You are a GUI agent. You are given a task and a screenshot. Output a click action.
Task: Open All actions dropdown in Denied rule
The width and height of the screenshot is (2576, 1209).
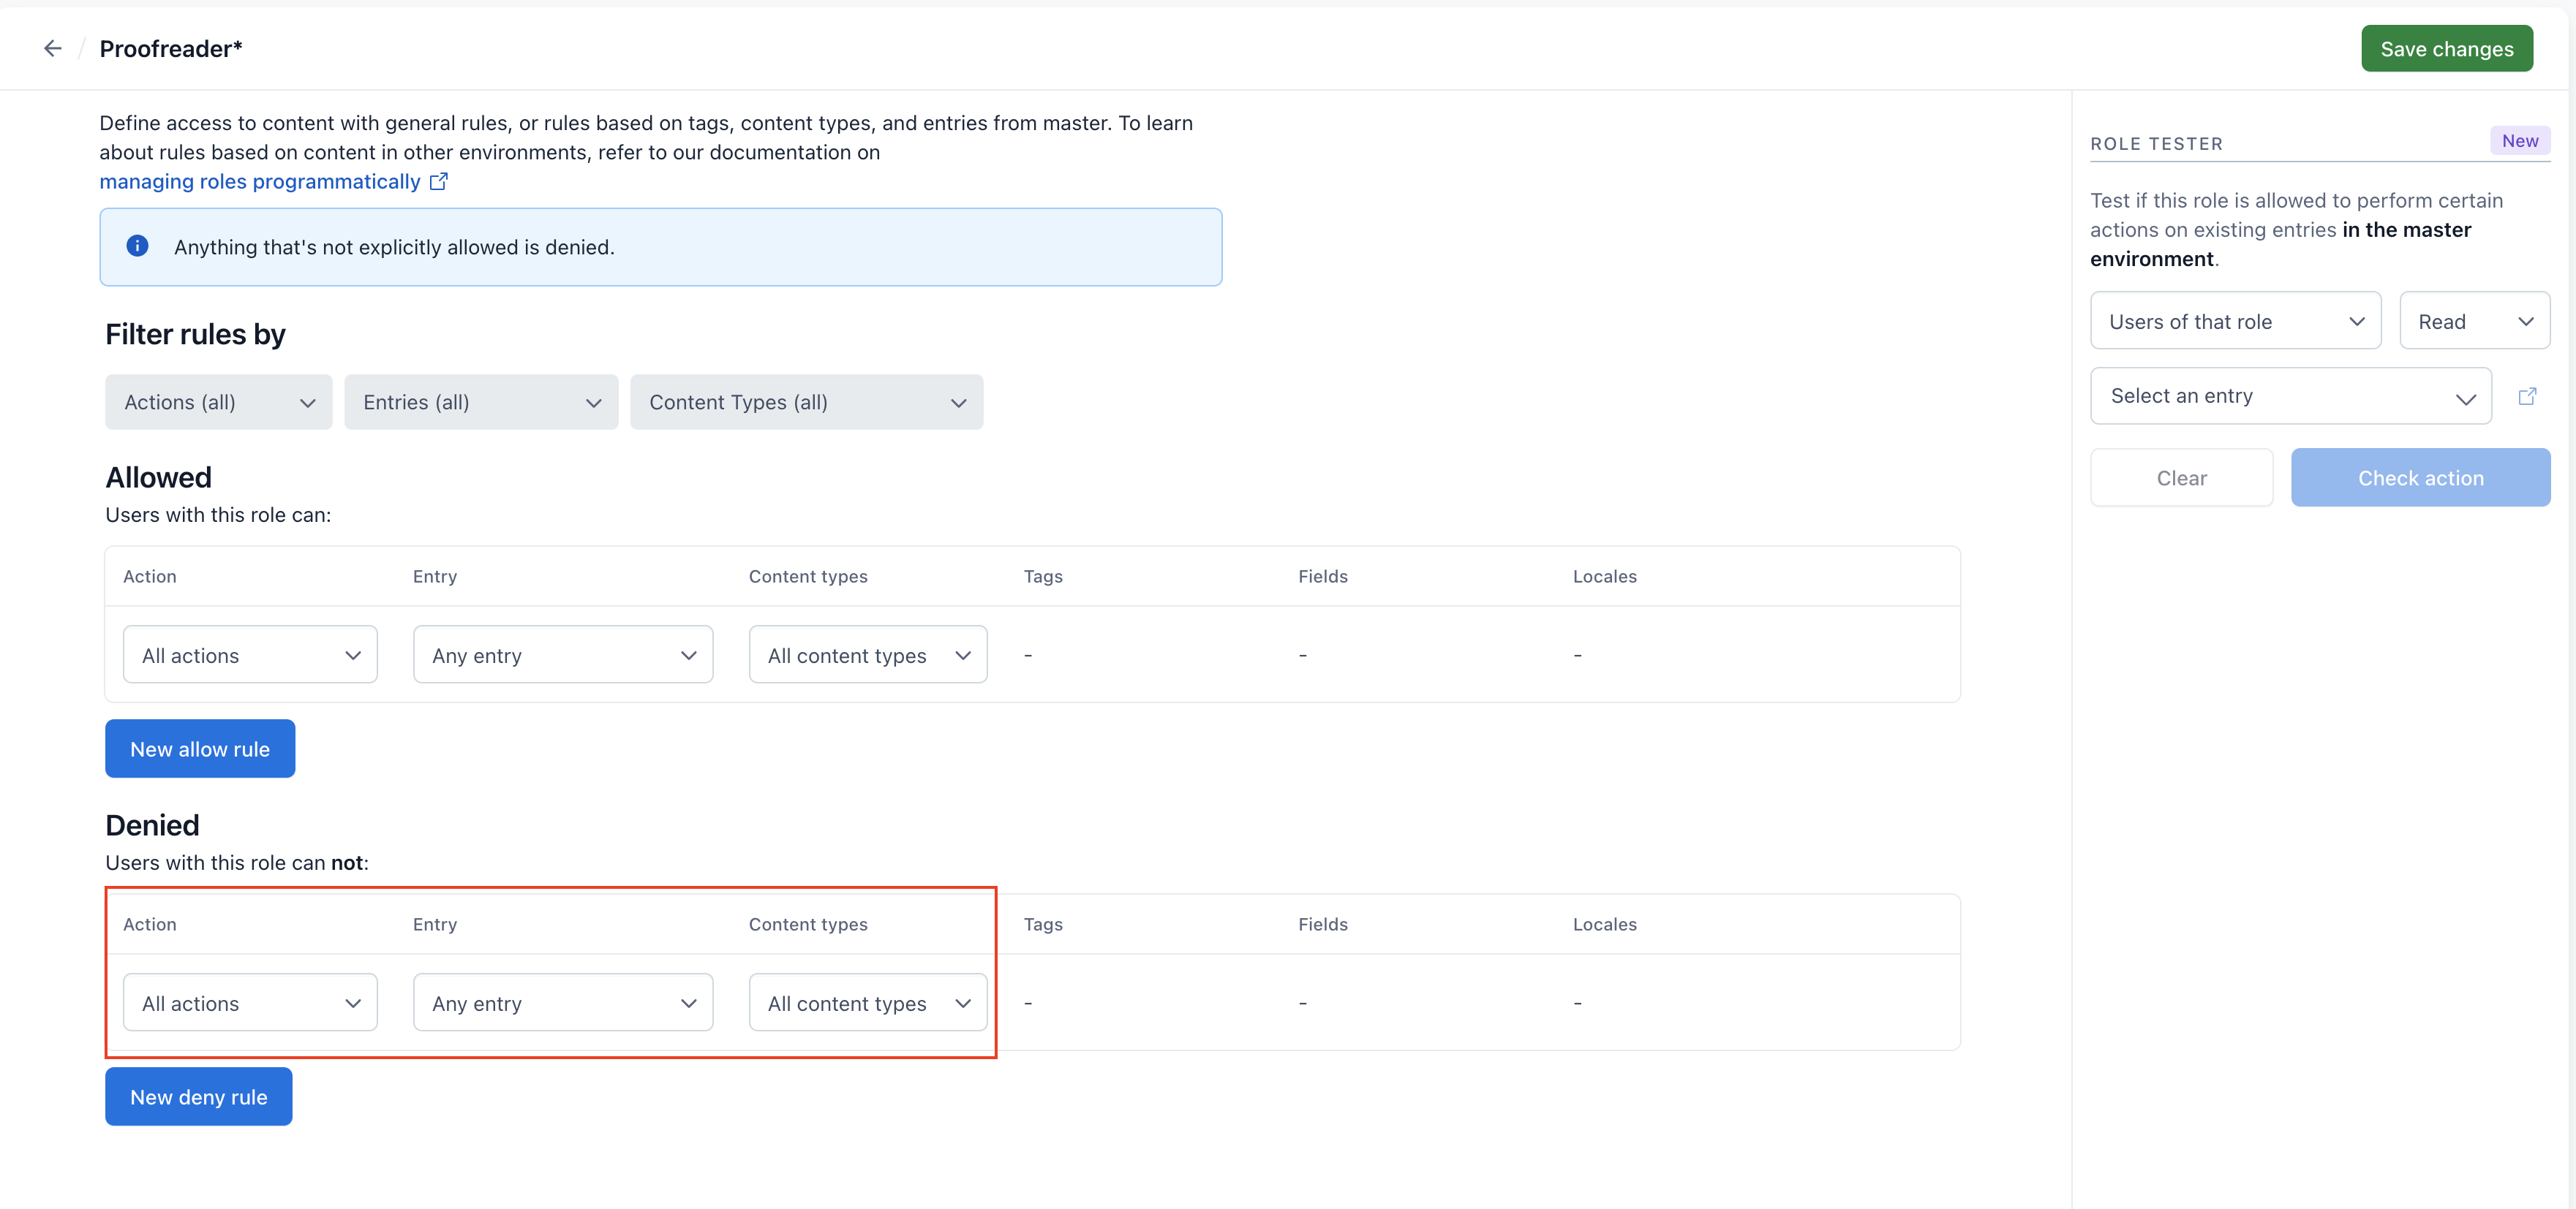click(x=249, y=1002)
